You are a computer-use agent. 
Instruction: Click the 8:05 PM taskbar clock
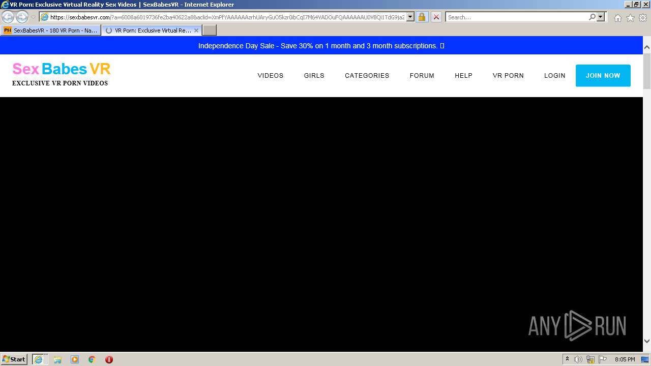[x=625, y=359]
